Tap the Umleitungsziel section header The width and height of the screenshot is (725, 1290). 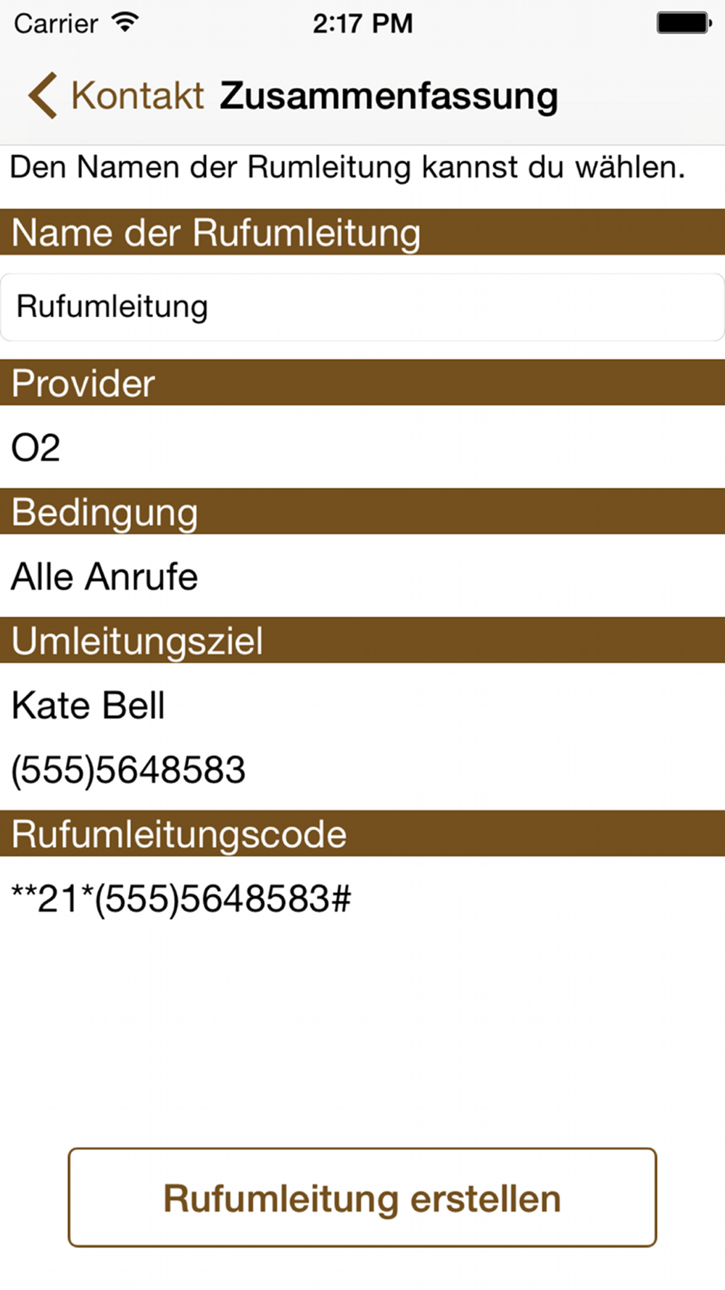[x=362, y=641]
